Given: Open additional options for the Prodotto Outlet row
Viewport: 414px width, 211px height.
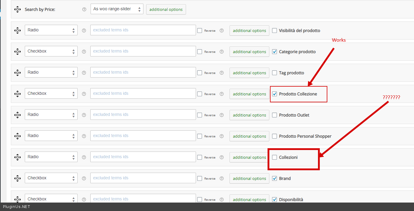Looking at the screenshot, I should point(249,115).
